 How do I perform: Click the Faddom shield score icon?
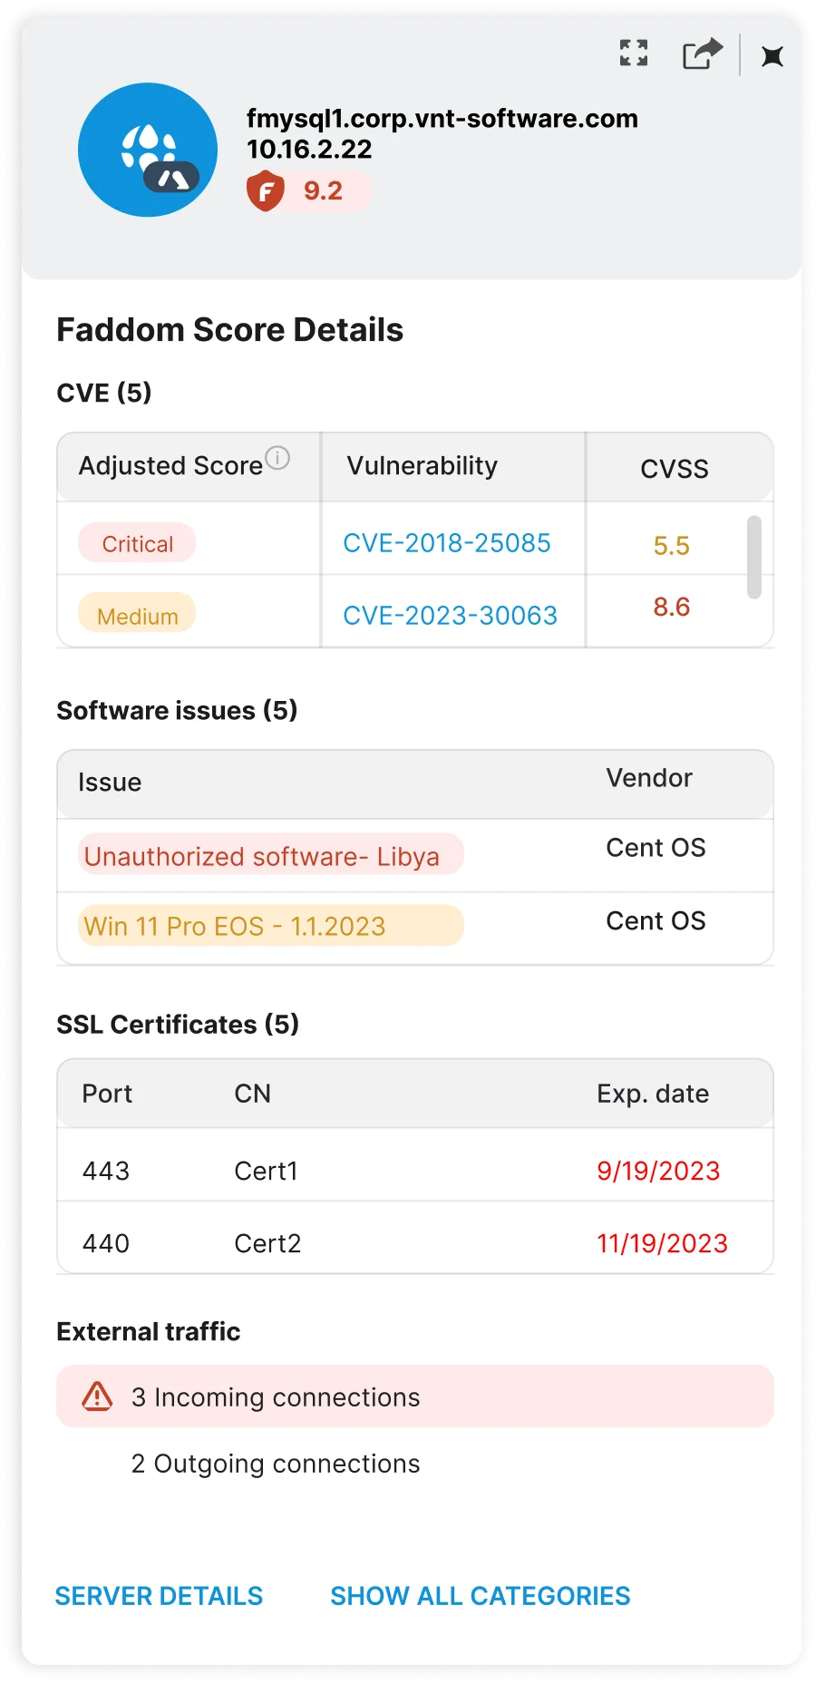click(266, 190)
